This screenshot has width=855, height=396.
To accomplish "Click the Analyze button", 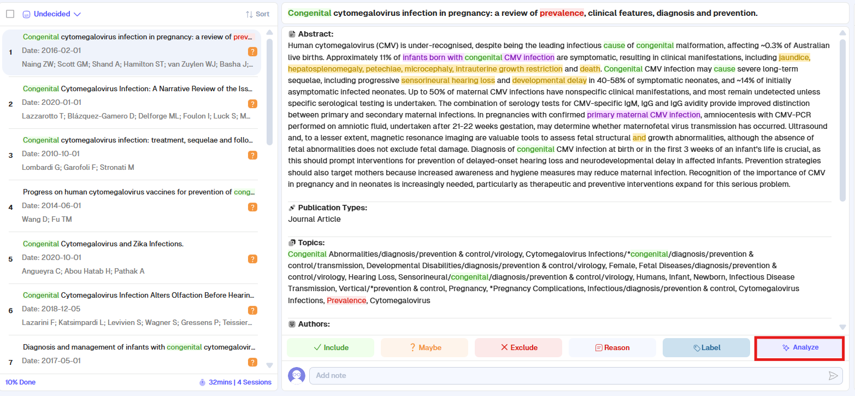I will tap(799, 347).
